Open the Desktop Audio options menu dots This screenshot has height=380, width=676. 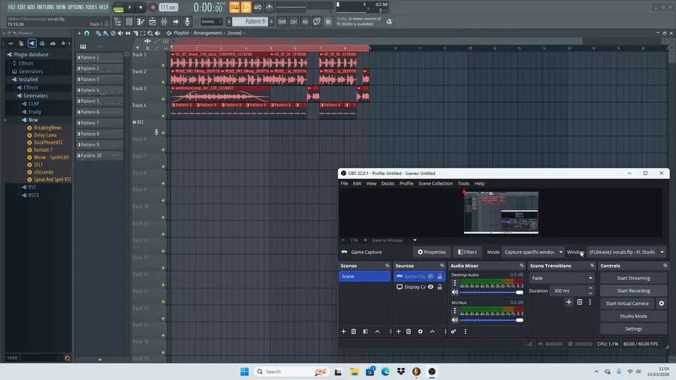[454, 283]
